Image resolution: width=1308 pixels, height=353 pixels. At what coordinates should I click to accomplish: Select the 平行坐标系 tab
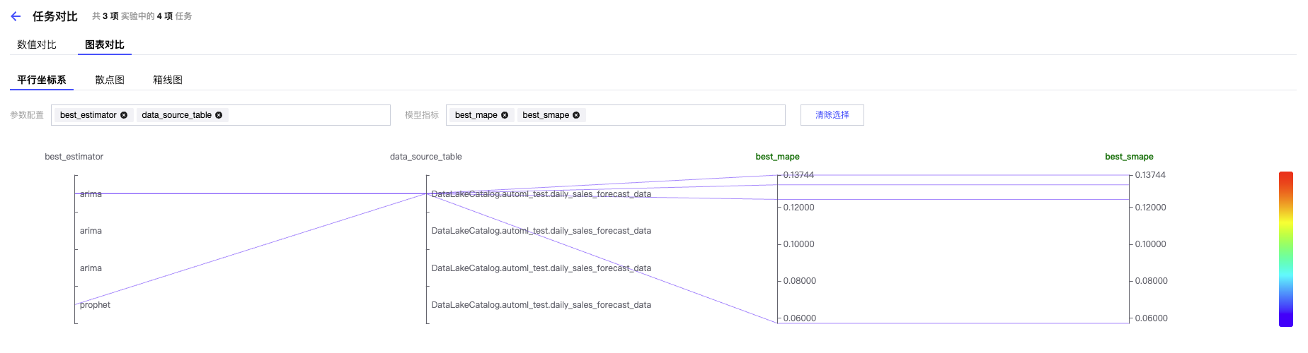(x=42, y=80)
